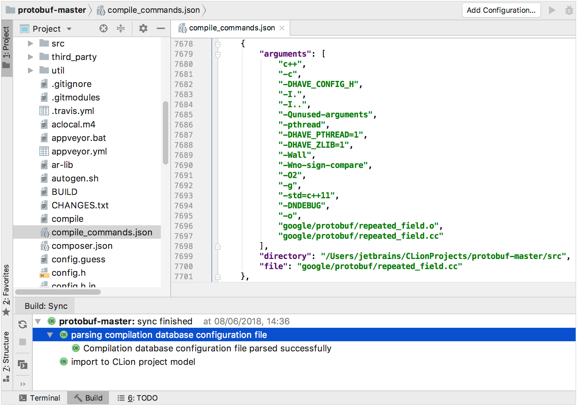Open autogen.sh script
This screenshot has height=406, width=577.
pos(75,178)
